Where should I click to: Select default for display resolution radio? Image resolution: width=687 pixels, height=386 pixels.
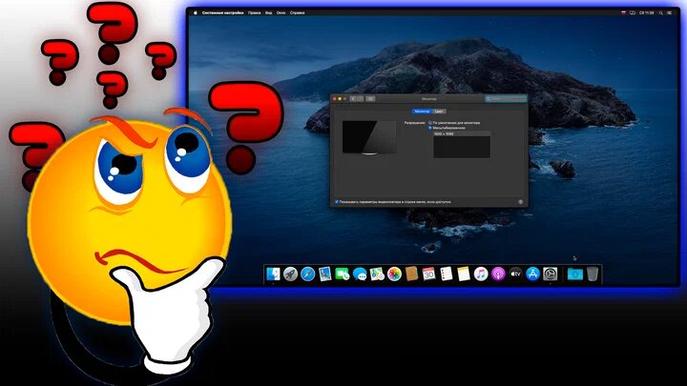pos(429,123)
